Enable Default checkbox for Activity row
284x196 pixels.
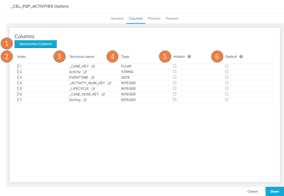tap(227, 72)
